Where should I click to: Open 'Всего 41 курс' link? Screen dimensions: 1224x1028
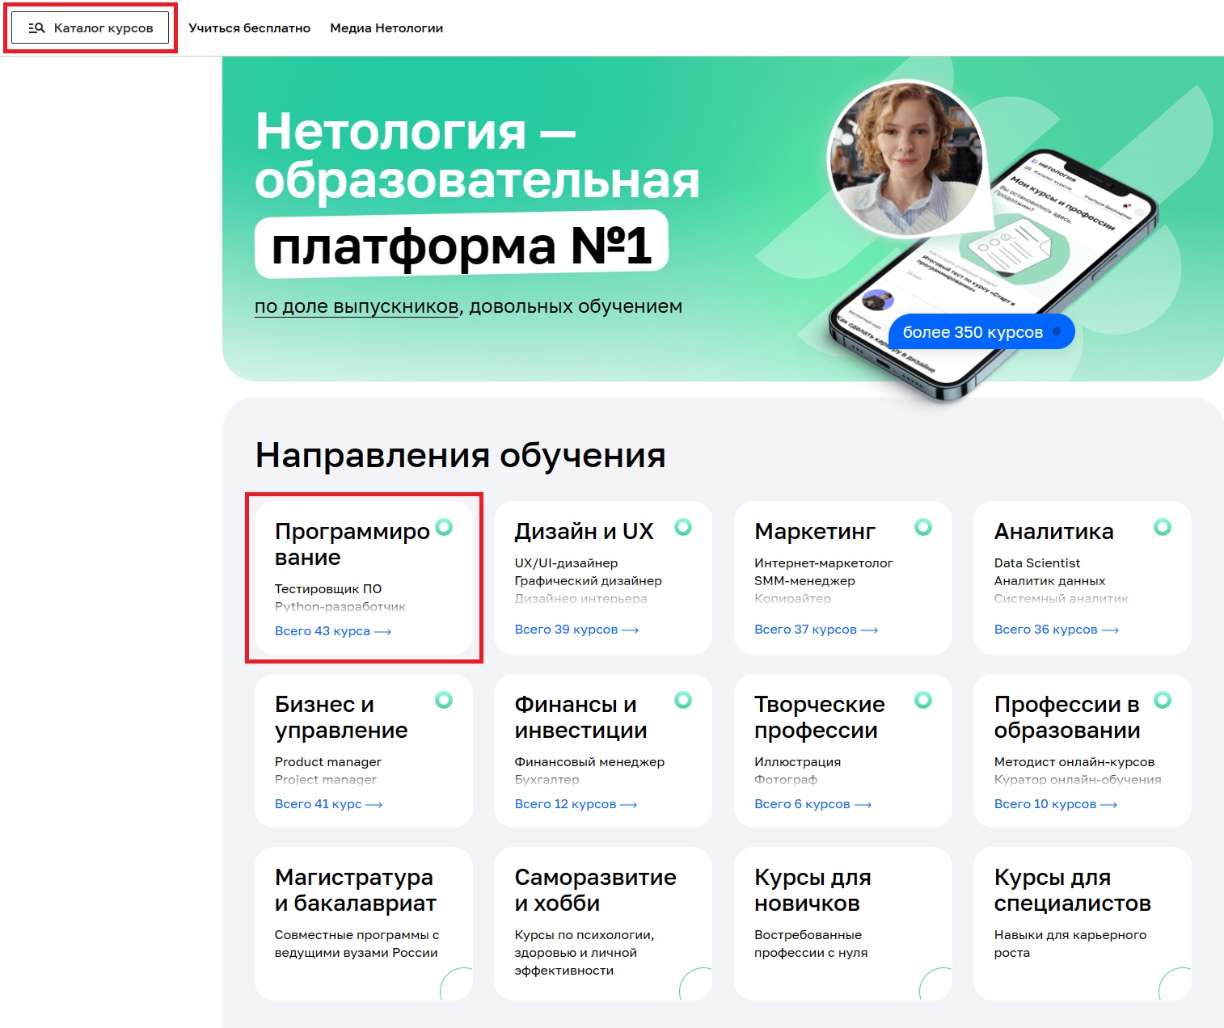pyautogui.click(x=328, y=804)
